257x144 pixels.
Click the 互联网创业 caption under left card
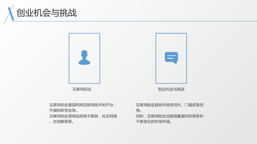click(82, 89)
